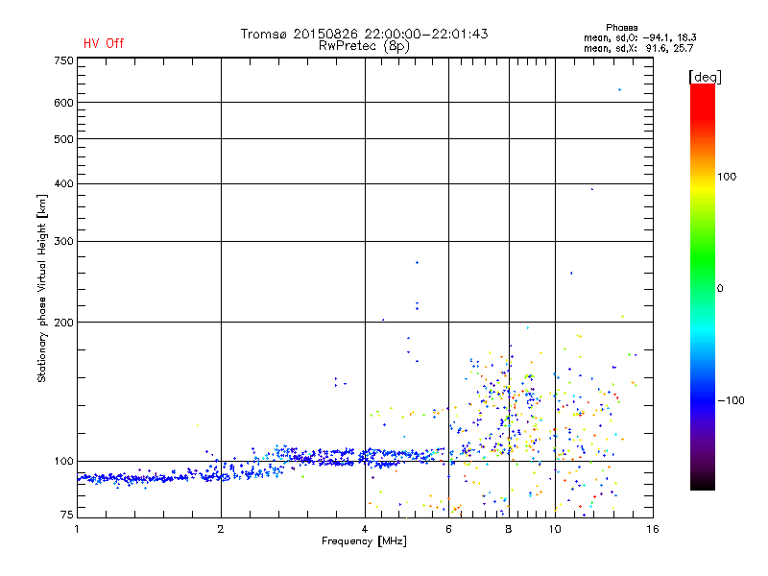This screenshot has height=576, width=768.
Task: Click the y-axis tick label '300'
Action: [63, 242]
